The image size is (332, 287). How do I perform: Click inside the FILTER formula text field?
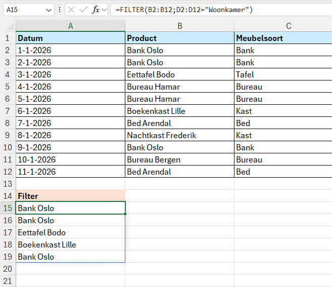pos(217,10)
